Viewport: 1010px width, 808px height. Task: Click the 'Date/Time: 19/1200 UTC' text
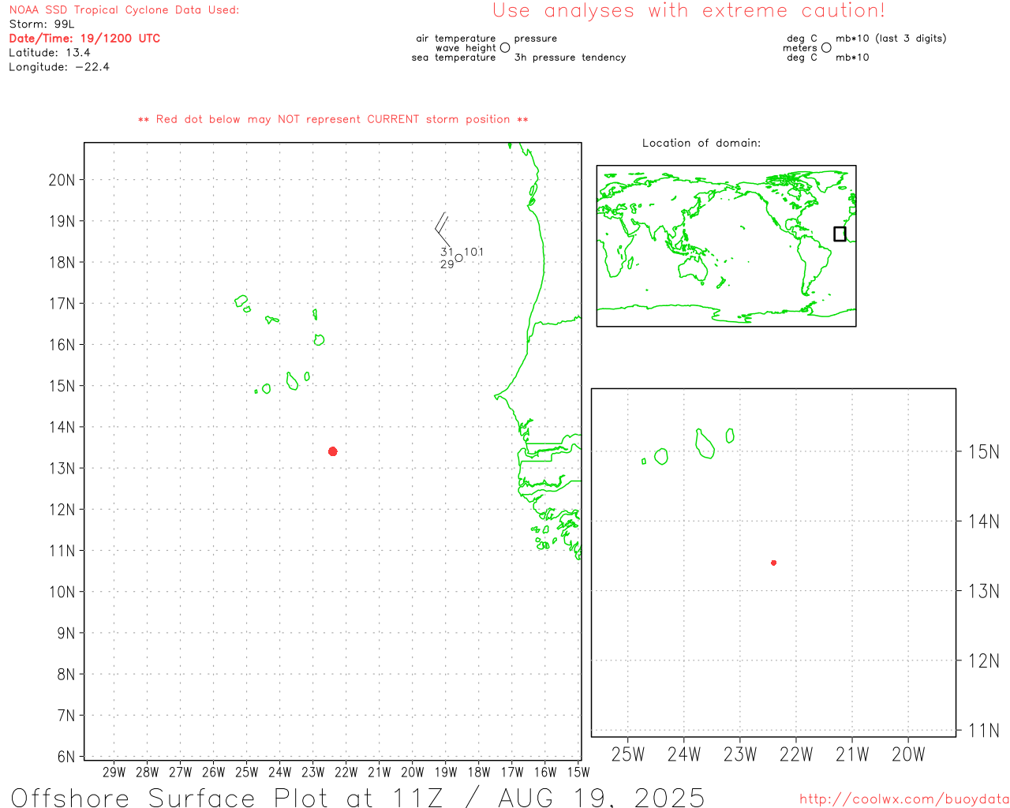tap(84, 38)
